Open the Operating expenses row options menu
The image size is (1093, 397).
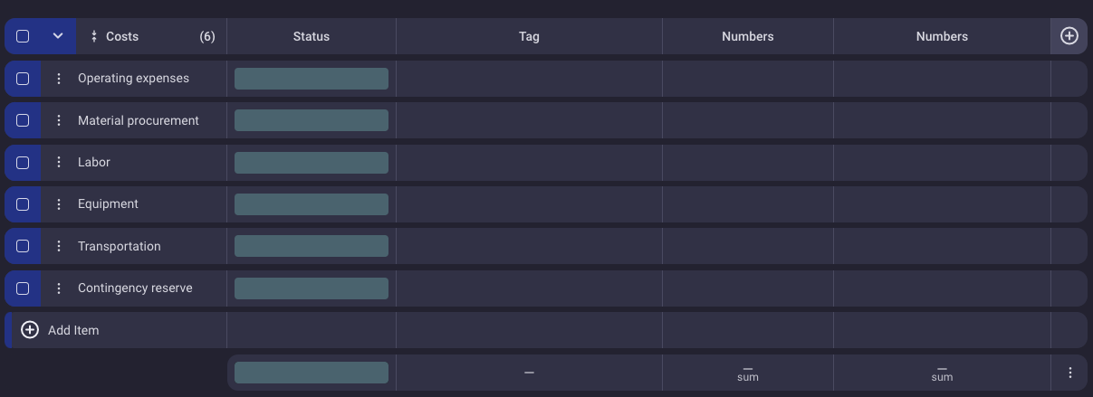59,79
